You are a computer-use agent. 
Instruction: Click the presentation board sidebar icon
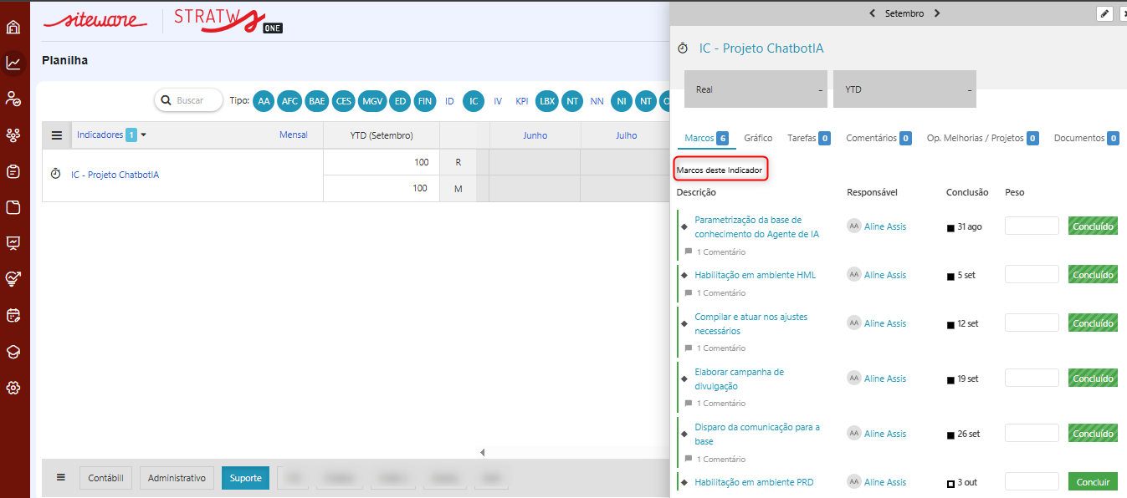click(x=13, y=243)
